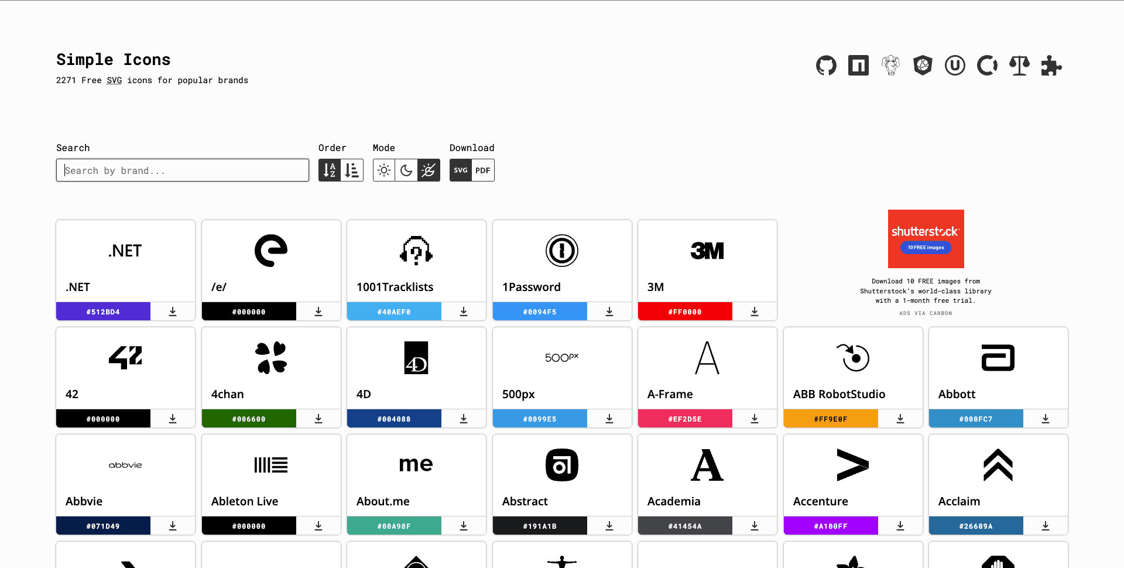The height and width of the screenshot is (568, 1124).
Task: Copy A-Frame color #EF2D5E
Action: pos(685,419)
